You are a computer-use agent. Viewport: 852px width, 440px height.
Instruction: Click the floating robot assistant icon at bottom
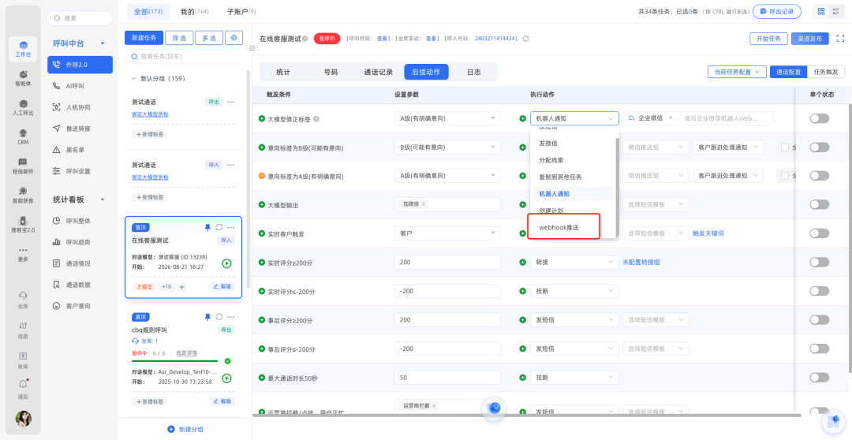[494, 408]
